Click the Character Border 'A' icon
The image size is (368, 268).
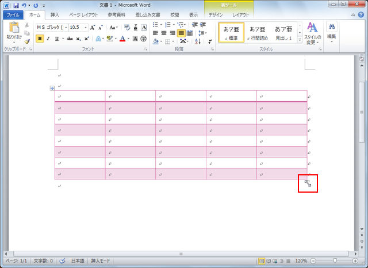(144, 28)
